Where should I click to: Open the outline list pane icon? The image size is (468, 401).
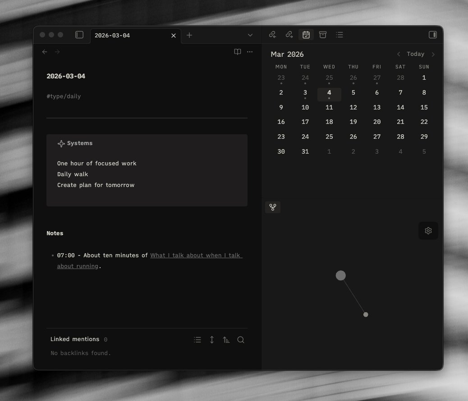[x=340, y=35]
